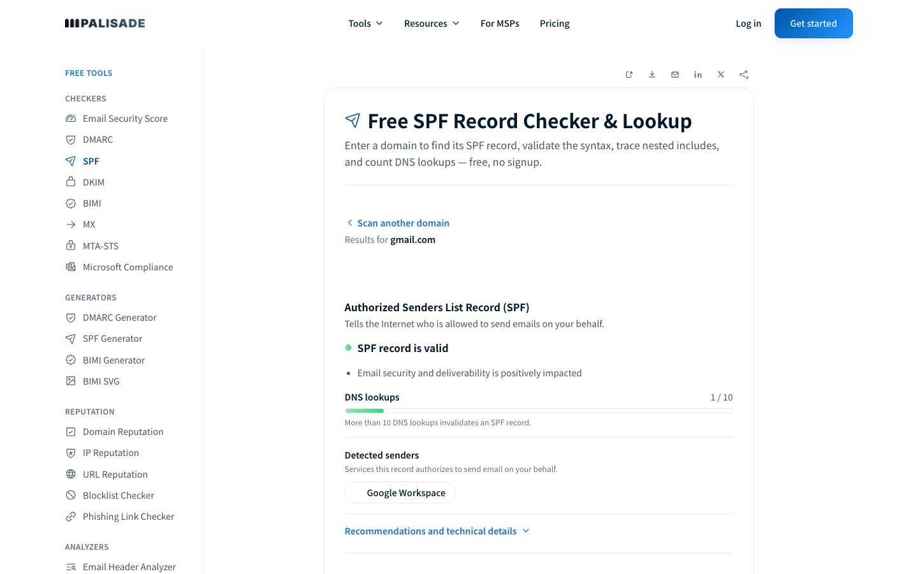
Task: Click the Google Workspace sender chip
Action: (400, 493)
